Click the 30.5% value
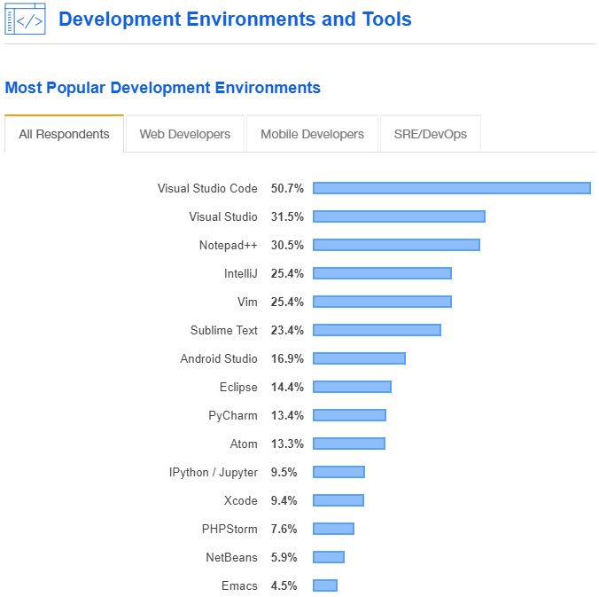The image size is (599, 597). (x=287, y=245)
